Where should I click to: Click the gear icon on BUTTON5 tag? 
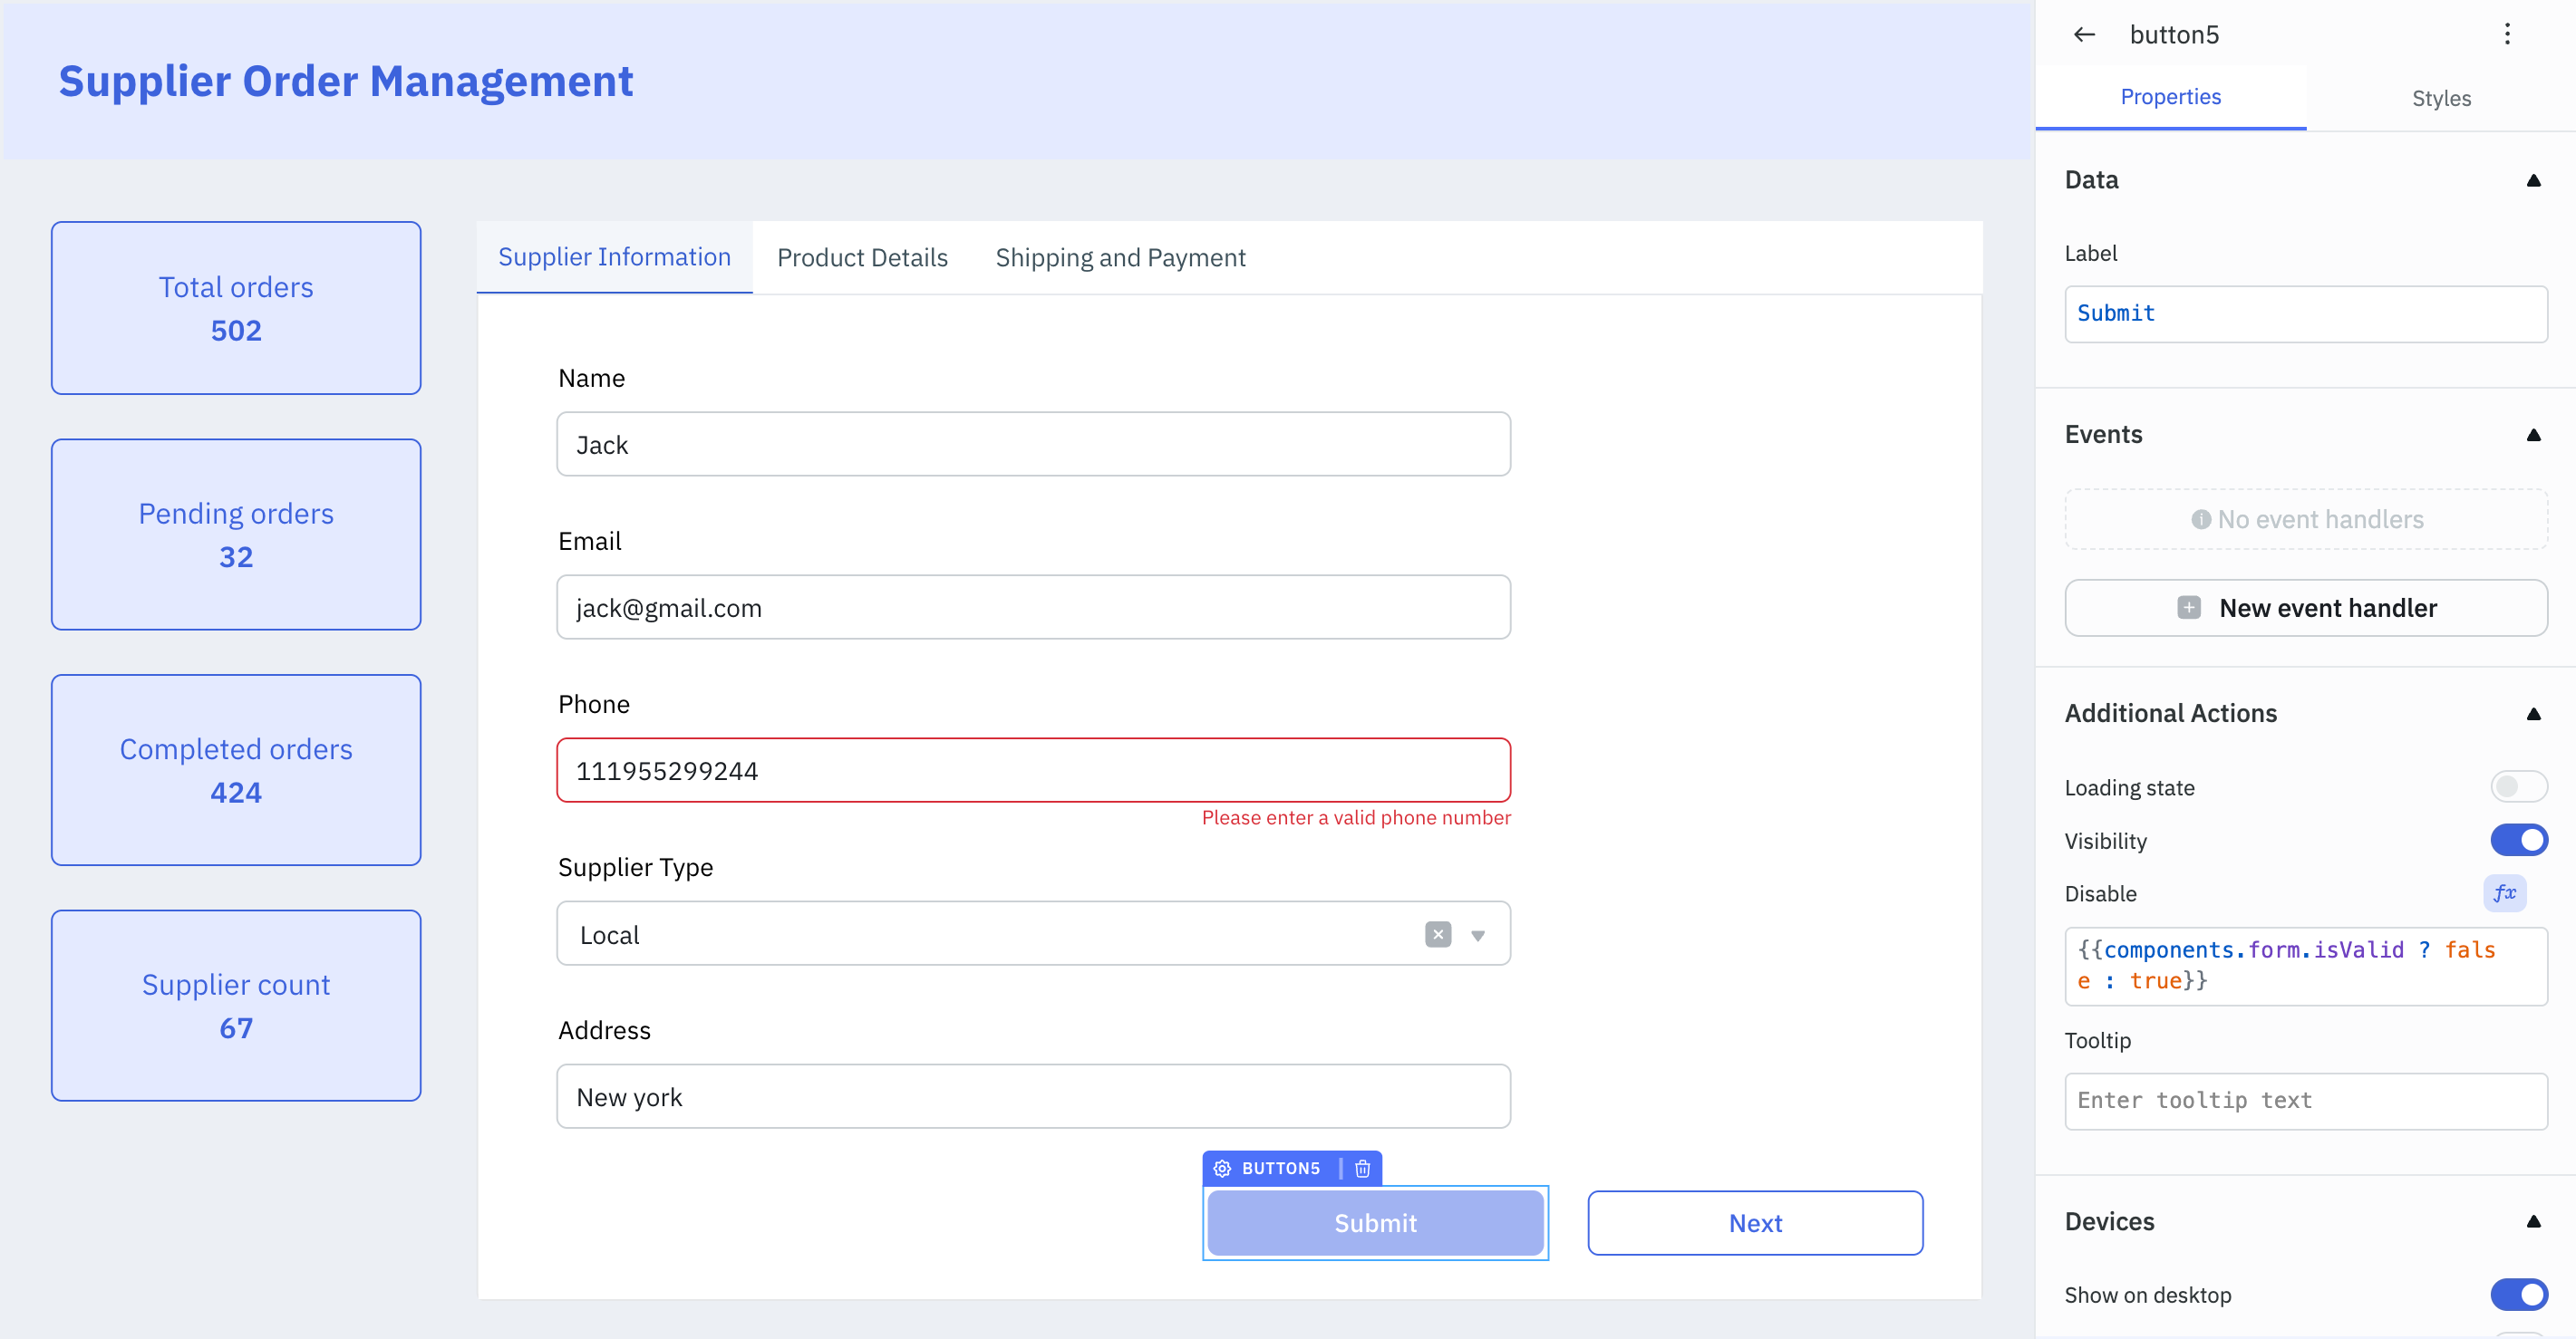(x=1222, y=1168)
